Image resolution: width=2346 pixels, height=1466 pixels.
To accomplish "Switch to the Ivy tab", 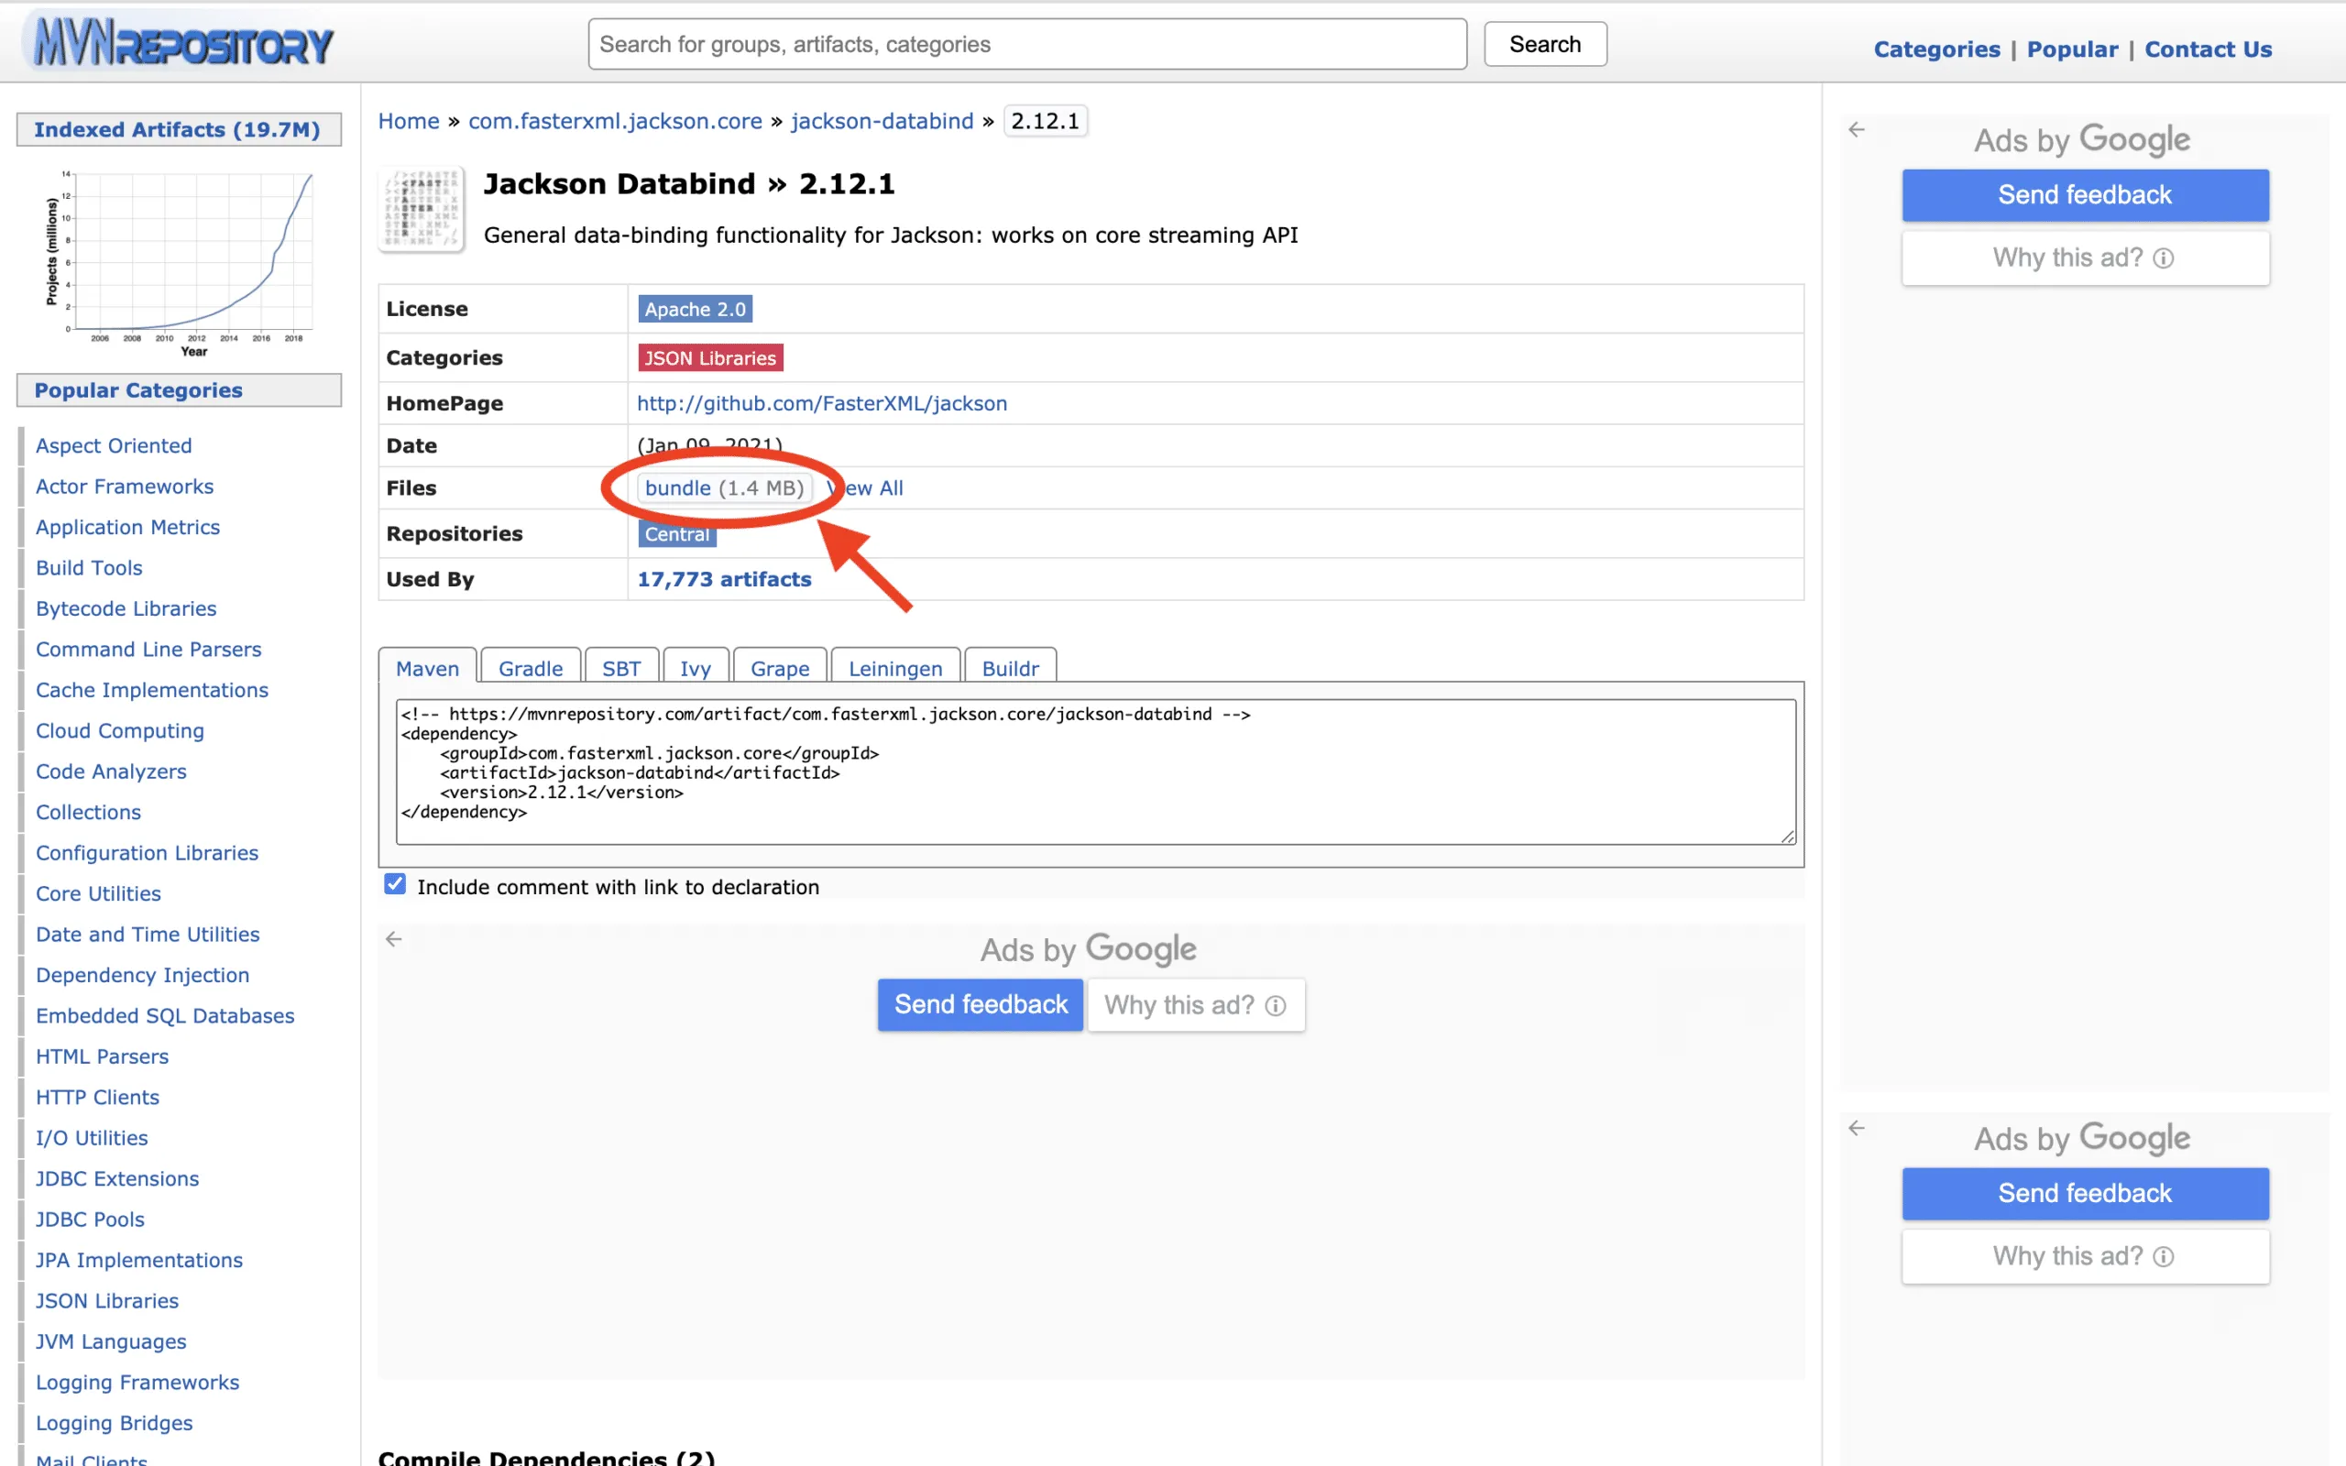I will (x=695, y=668).
